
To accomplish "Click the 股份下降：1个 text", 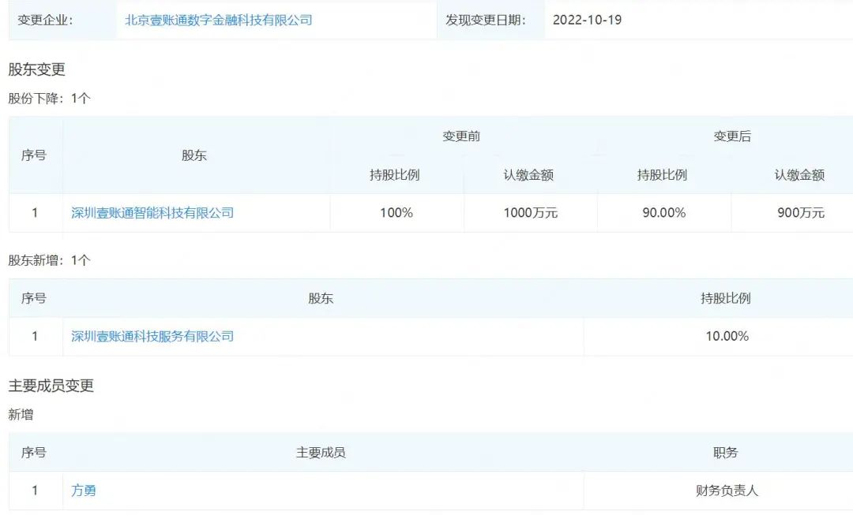I will (49, 99).
